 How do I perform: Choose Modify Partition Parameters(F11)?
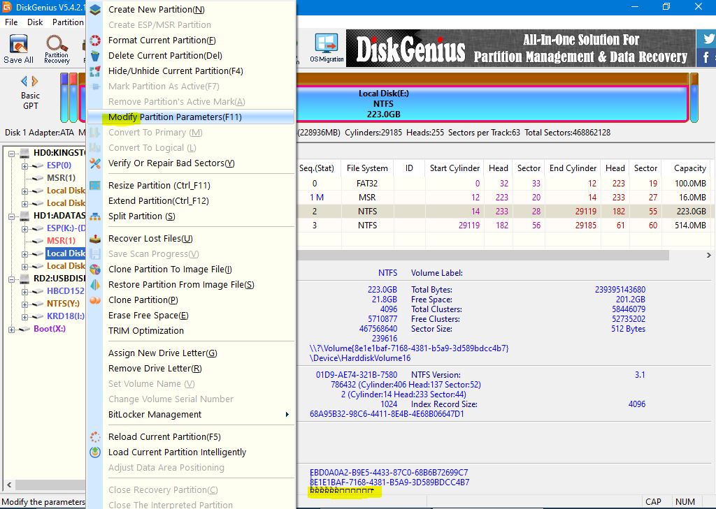point(175,117)
